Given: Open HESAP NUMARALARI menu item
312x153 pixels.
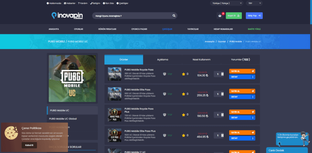Looking at the screenshot, I should (x=223, y=29).
